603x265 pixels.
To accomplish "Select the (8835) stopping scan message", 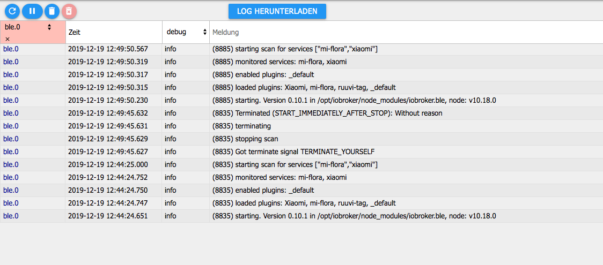I will (x=245, y=139).
